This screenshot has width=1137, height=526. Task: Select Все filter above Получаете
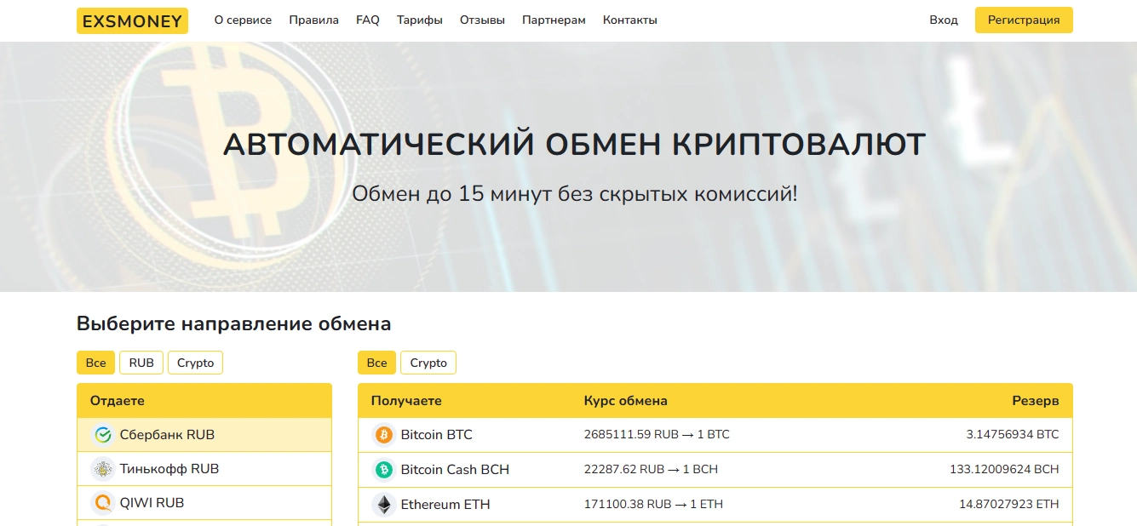[376, 363]
